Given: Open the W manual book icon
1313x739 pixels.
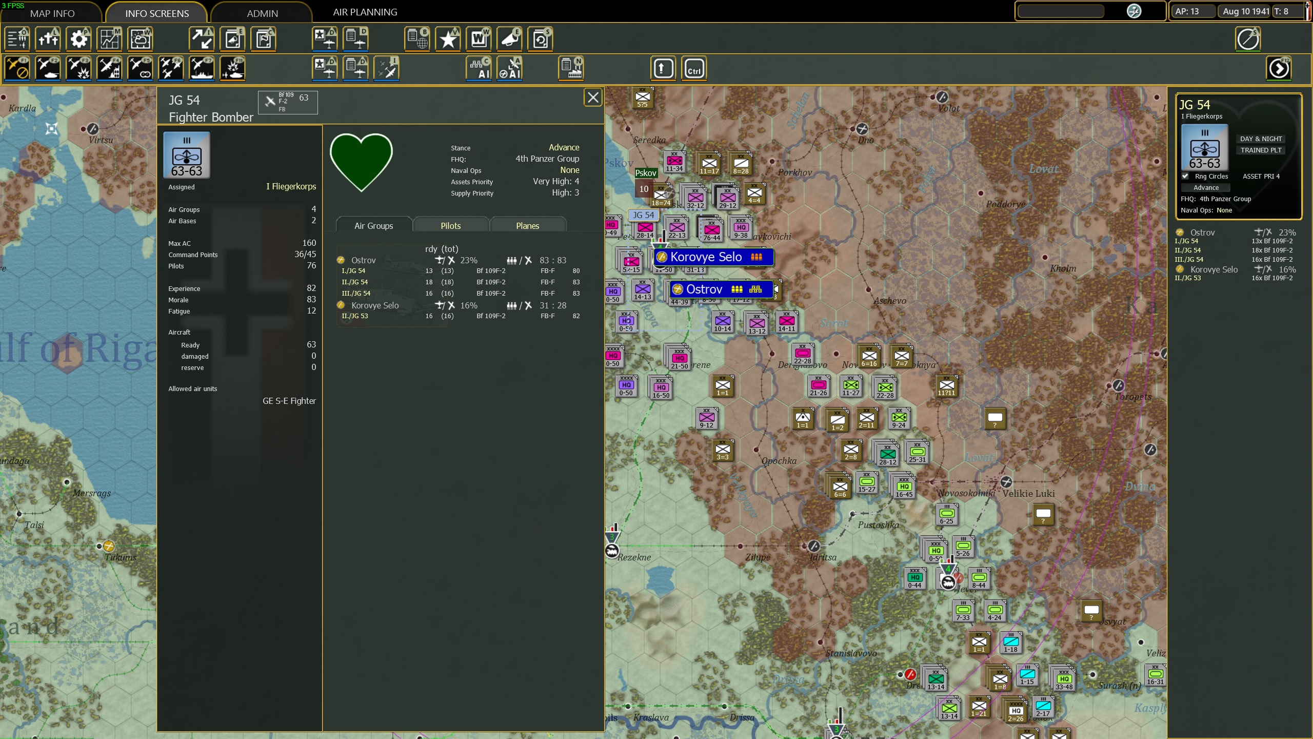Looking at the screenshot, I should tap(479, 39).
